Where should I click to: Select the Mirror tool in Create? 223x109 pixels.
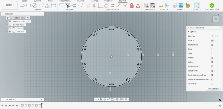coord(47,6)
